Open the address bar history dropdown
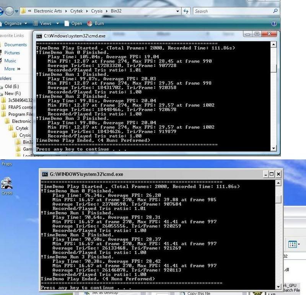 (x=177, y=11)
